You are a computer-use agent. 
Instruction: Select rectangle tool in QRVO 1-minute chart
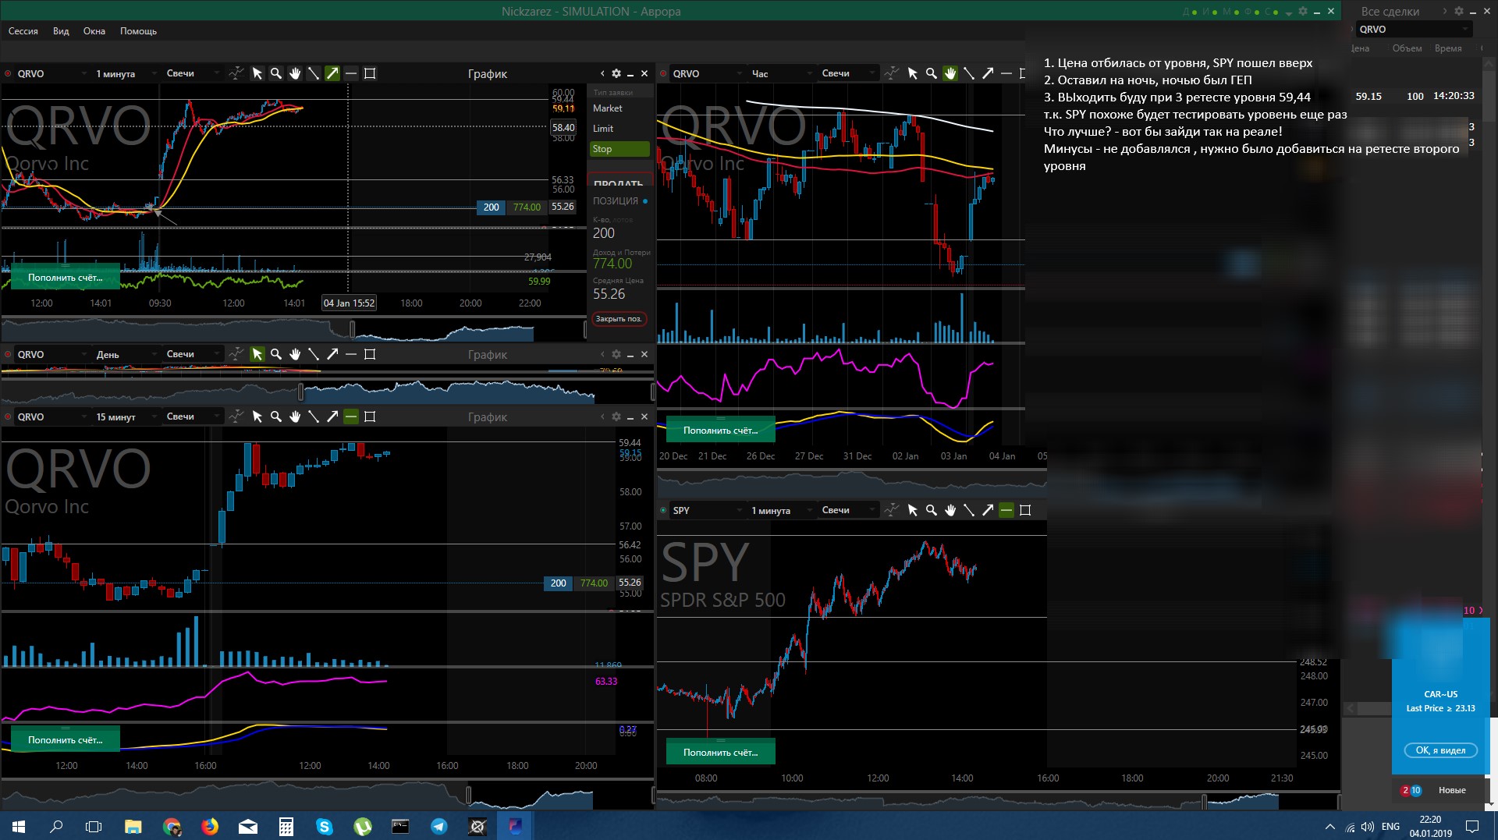pyautogui.click(x=370, y=73)
